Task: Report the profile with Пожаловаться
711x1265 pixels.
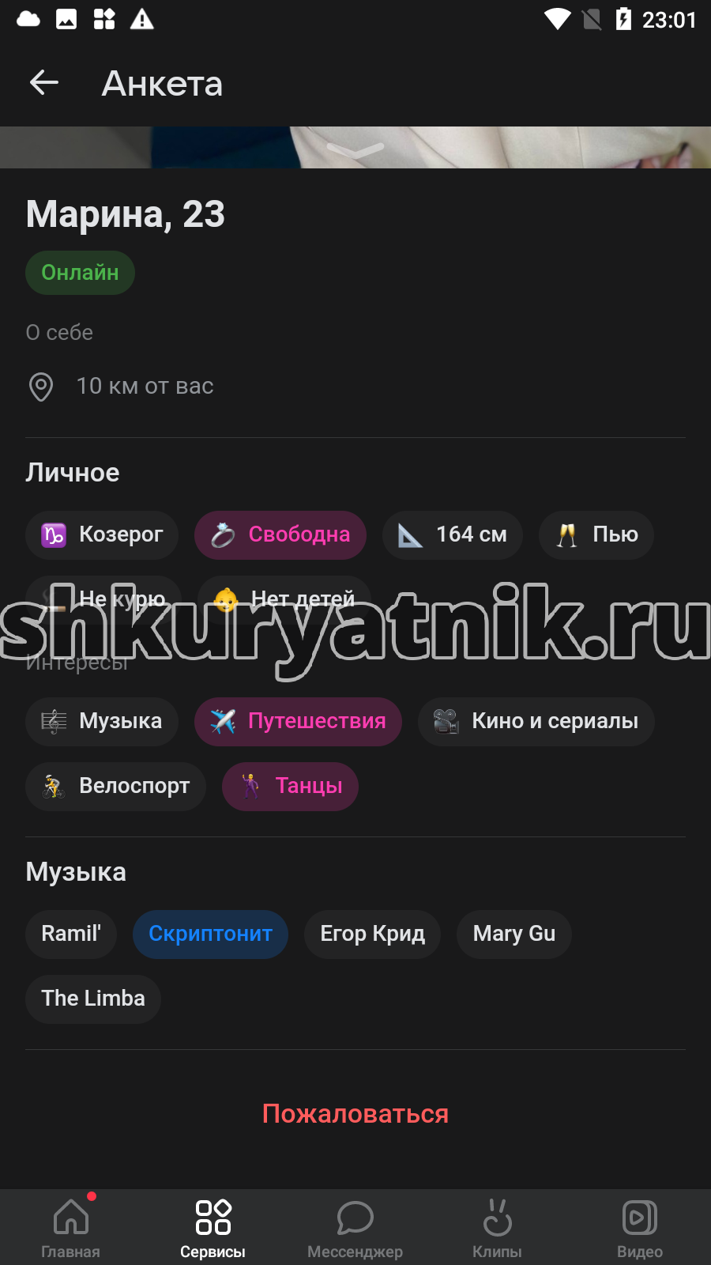Action: [x=355, y=1114]
